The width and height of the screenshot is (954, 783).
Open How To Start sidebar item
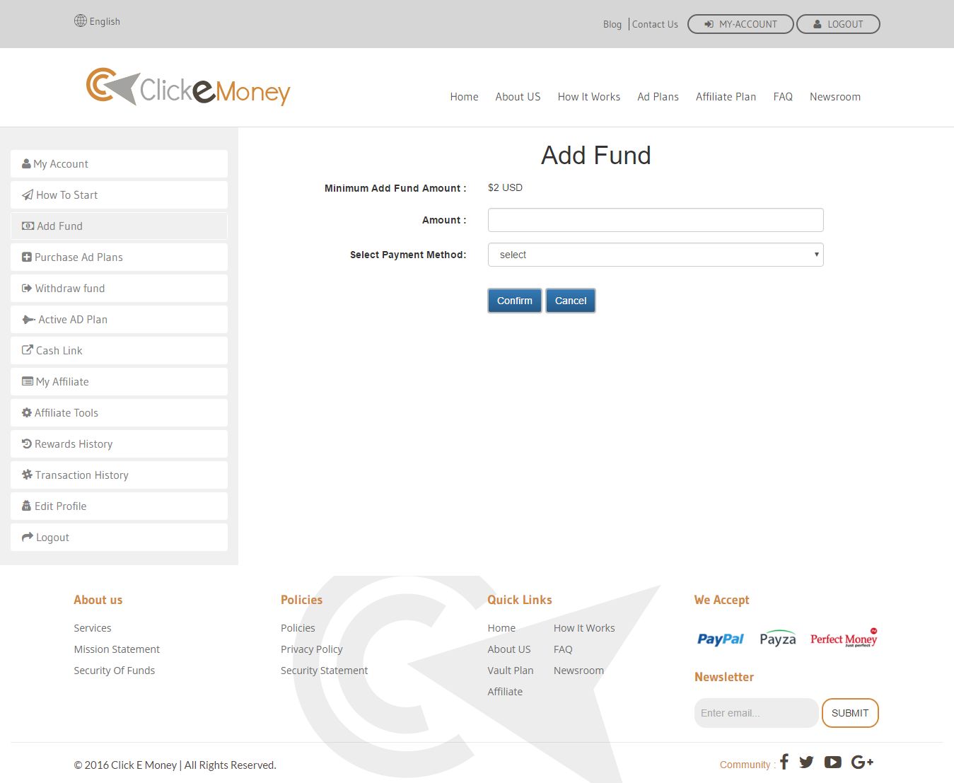[119, 195]
